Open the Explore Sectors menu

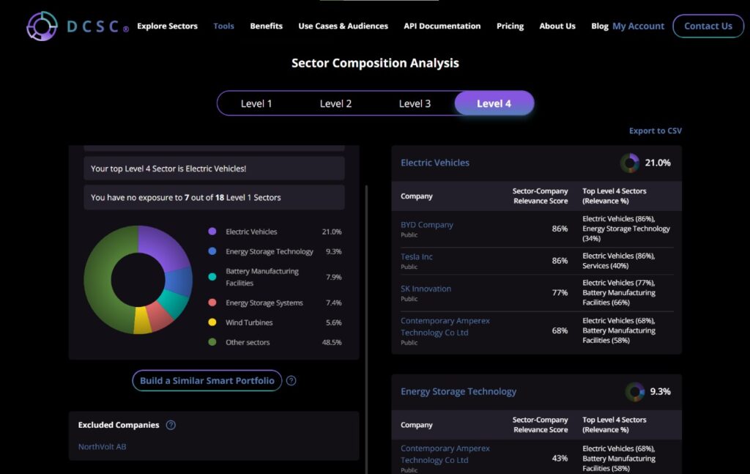(167, 26)
